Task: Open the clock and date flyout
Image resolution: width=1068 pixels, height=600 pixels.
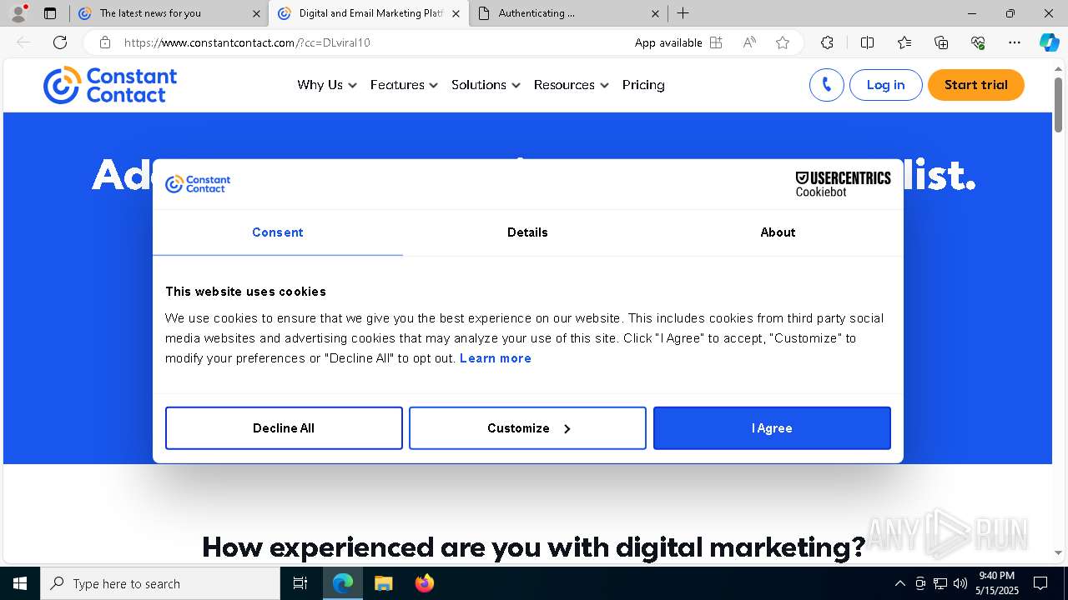Action: (x=997, y=583)
